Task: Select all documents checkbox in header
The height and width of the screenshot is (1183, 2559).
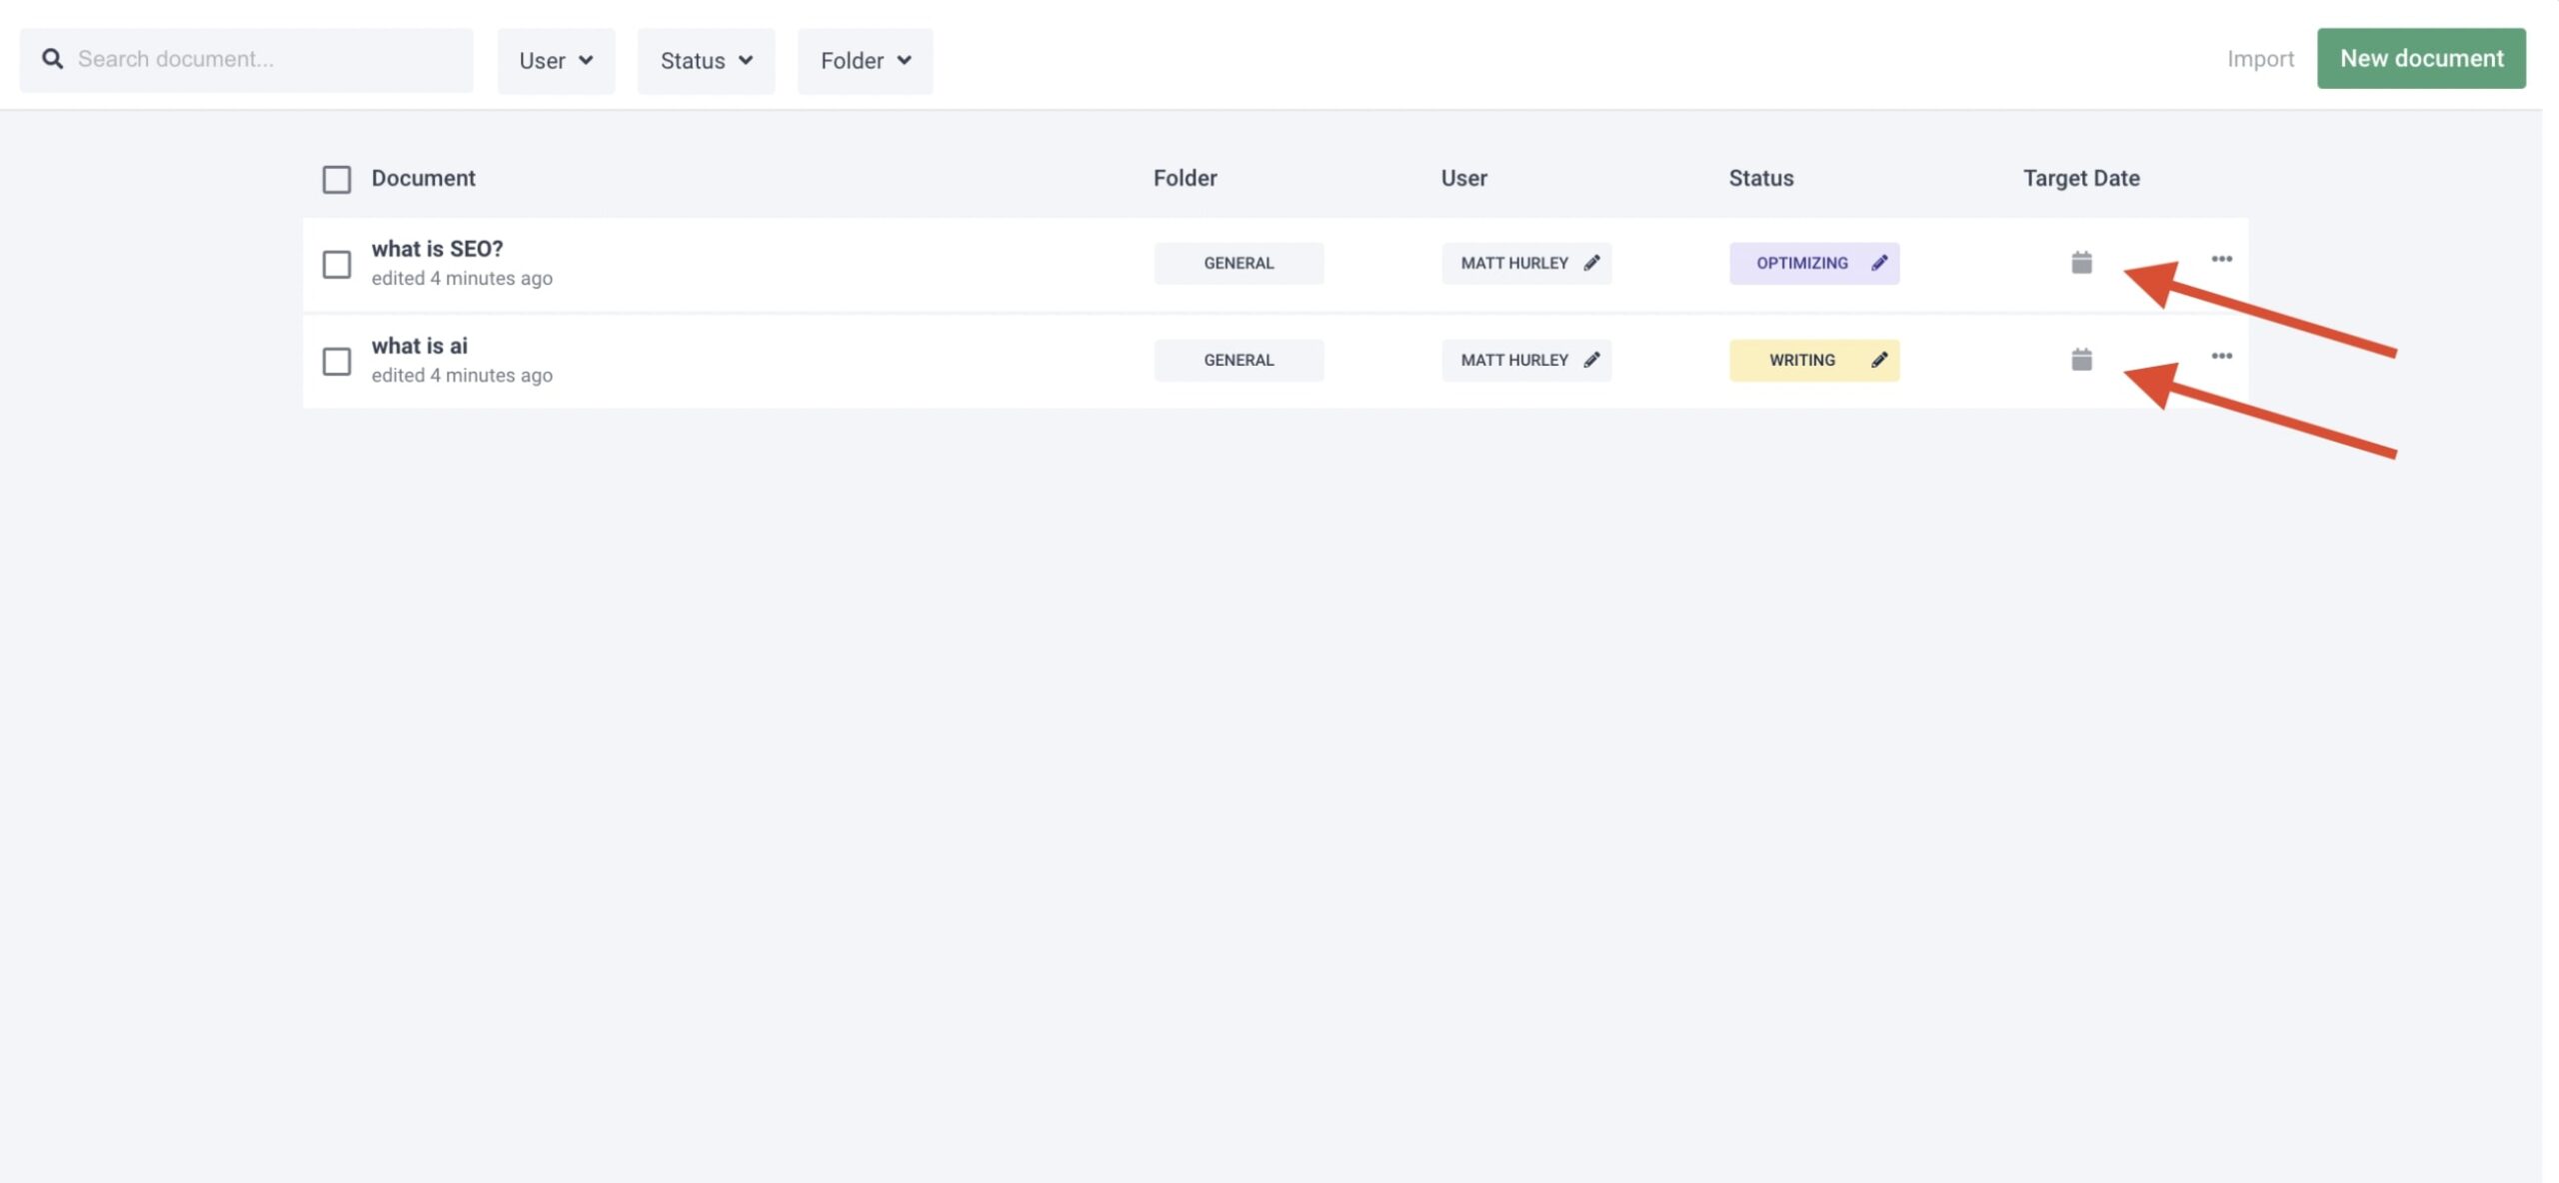Action: coord(337,180)
